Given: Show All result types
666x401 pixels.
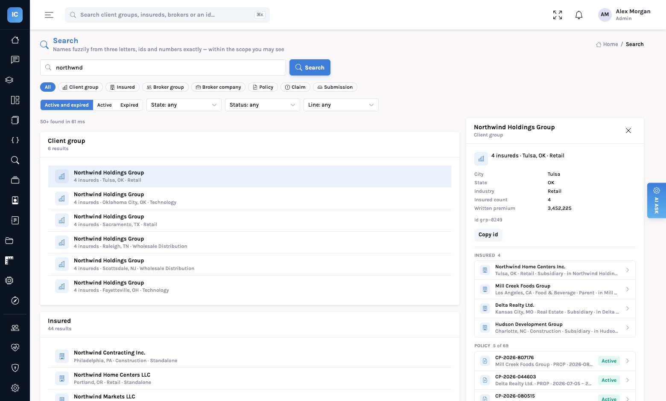Looking at the screenshot, I should coord(48,87).
